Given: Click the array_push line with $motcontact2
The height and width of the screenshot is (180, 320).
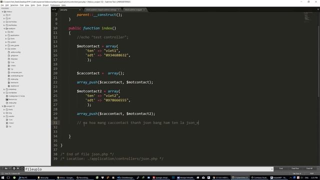Looking at the screenshot, I should (116, 113).
